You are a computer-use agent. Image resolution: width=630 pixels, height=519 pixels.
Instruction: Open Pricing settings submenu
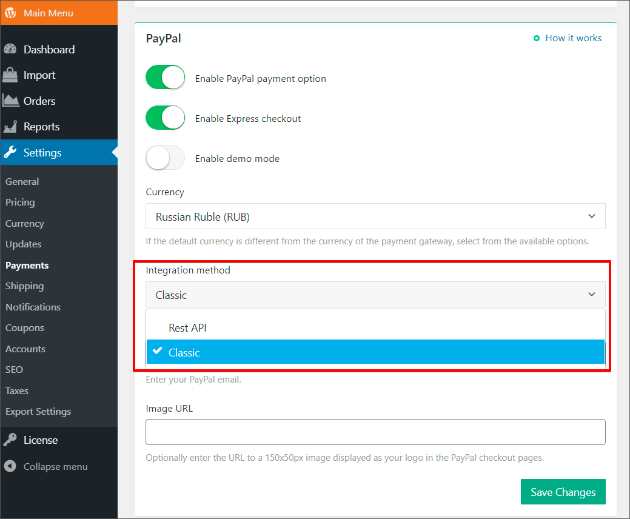[x=20, y=202]
